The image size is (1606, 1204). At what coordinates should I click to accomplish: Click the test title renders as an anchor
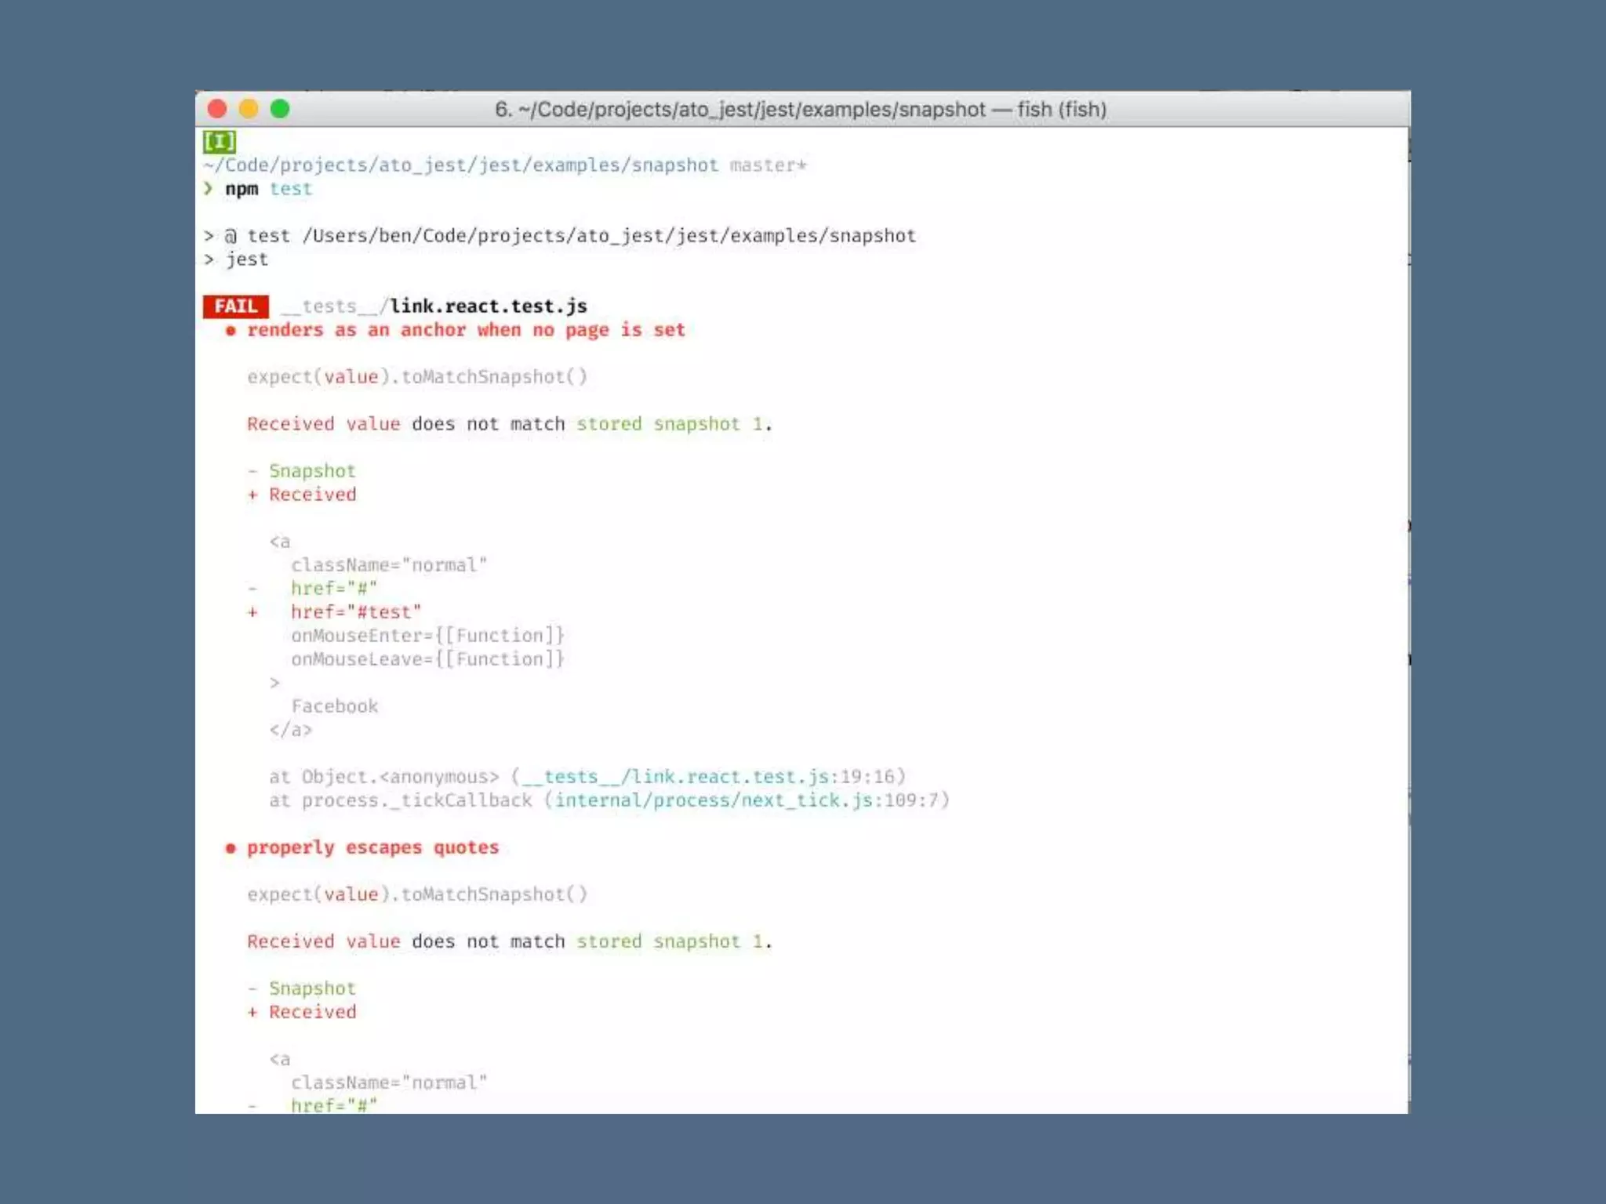466,330
